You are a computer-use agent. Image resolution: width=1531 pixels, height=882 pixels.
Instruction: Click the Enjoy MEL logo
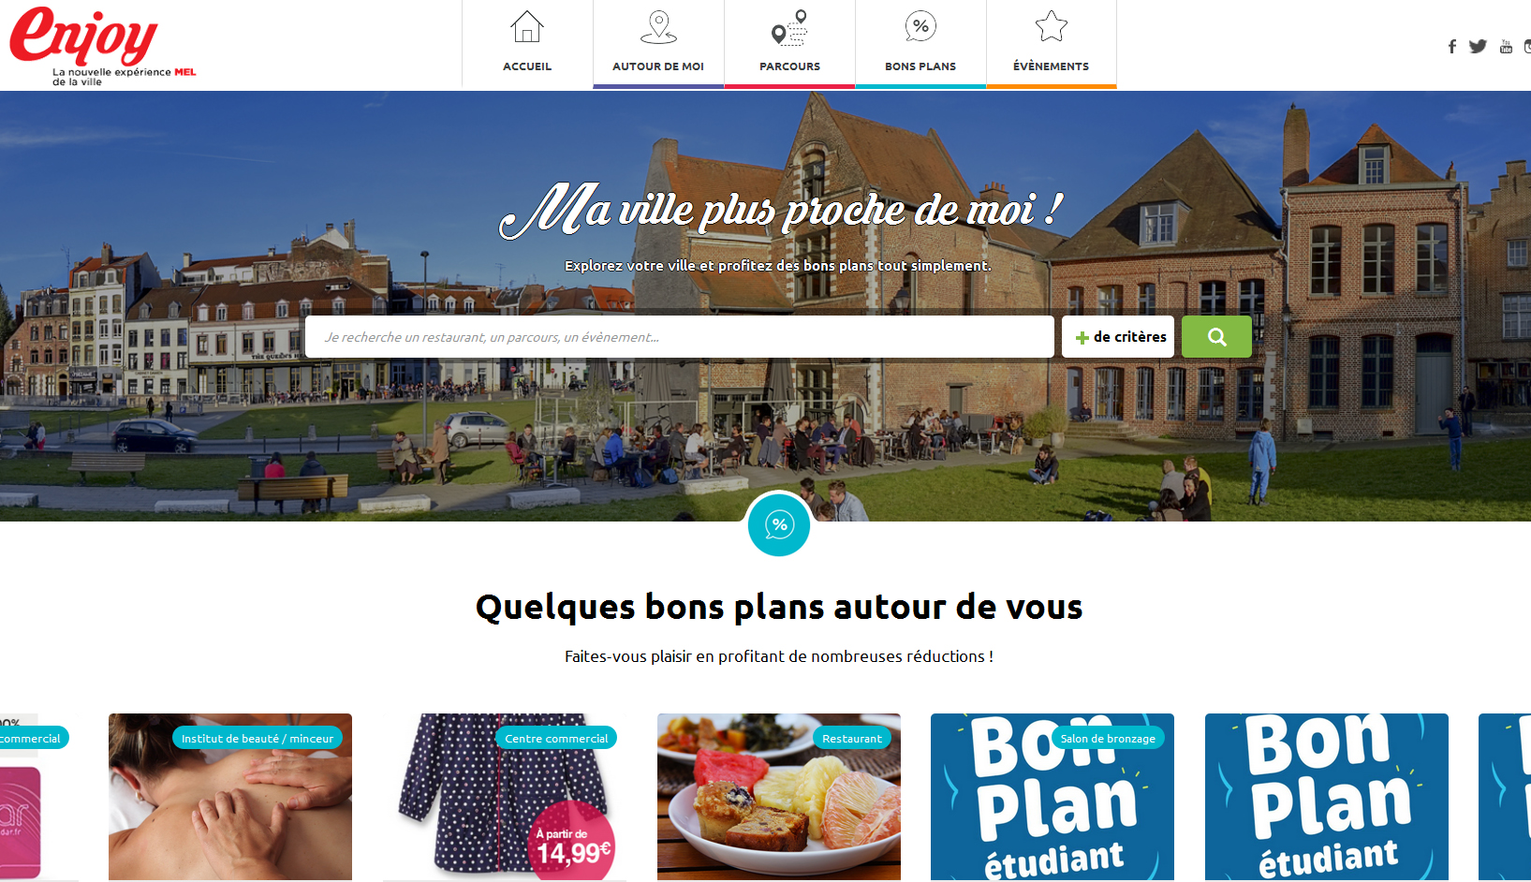tap(103, 47)
